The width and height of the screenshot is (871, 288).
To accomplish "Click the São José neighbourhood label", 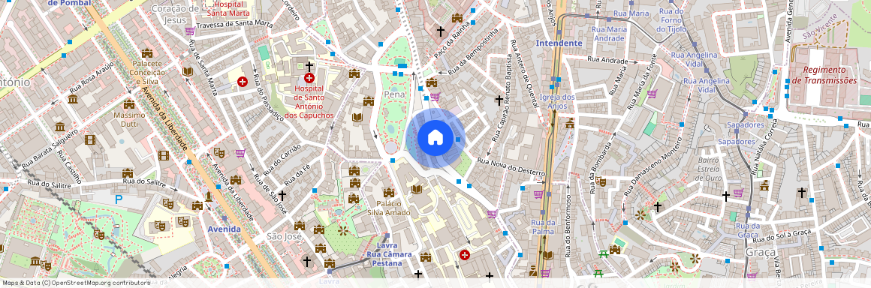I will (284, 235).
